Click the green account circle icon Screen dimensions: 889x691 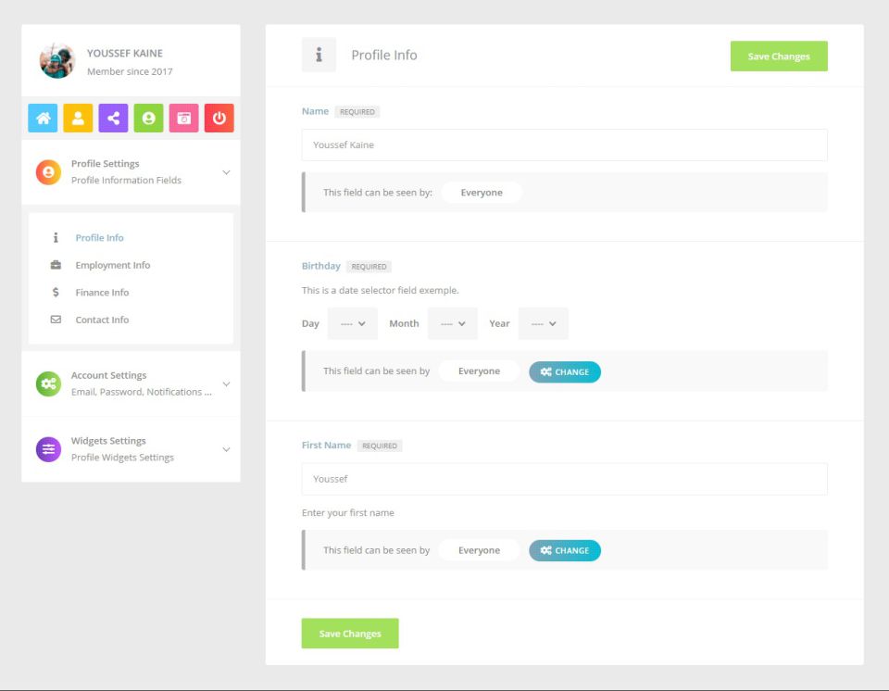click(148, 118)
